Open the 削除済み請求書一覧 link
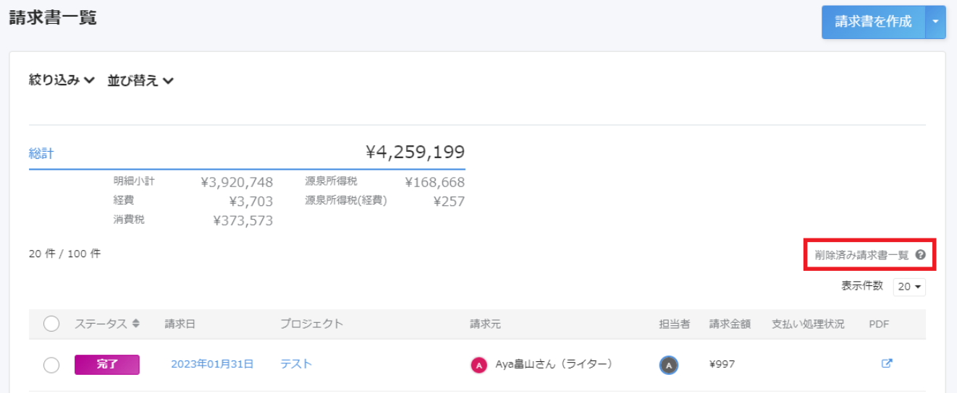957x393 pixels. 861,255
